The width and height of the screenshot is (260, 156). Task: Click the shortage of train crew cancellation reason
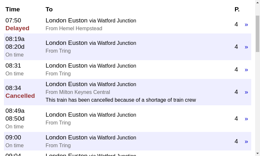tap(121, 100)
